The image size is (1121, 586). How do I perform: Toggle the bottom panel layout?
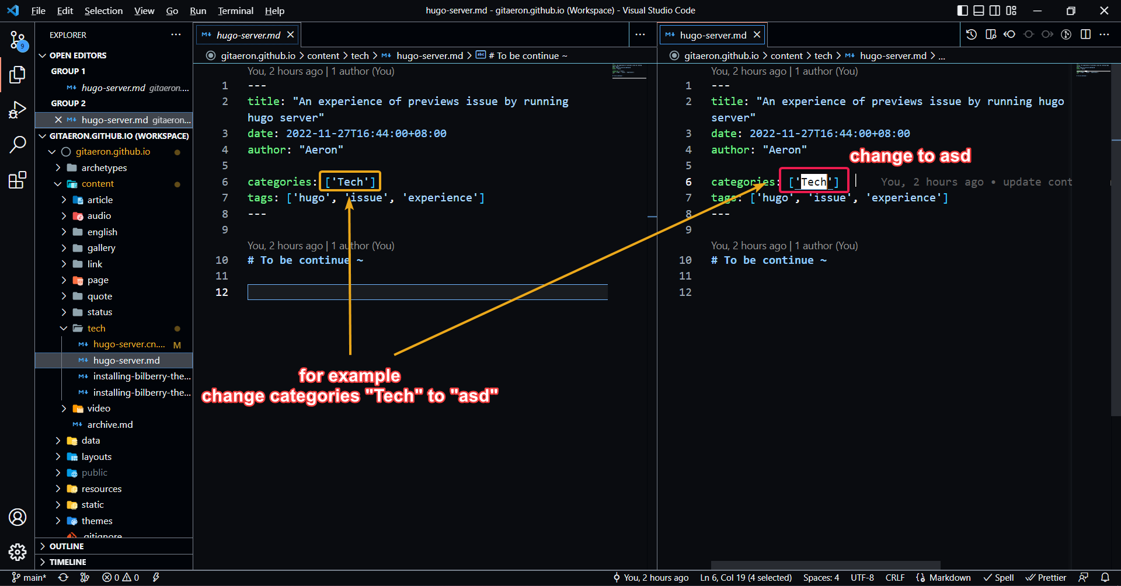[x=979, y=11]
